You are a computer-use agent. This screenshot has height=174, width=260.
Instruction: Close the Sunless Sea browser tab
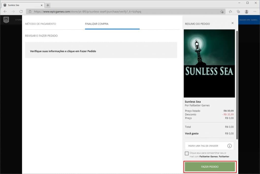pyautogui.click(x=42, y=5)
